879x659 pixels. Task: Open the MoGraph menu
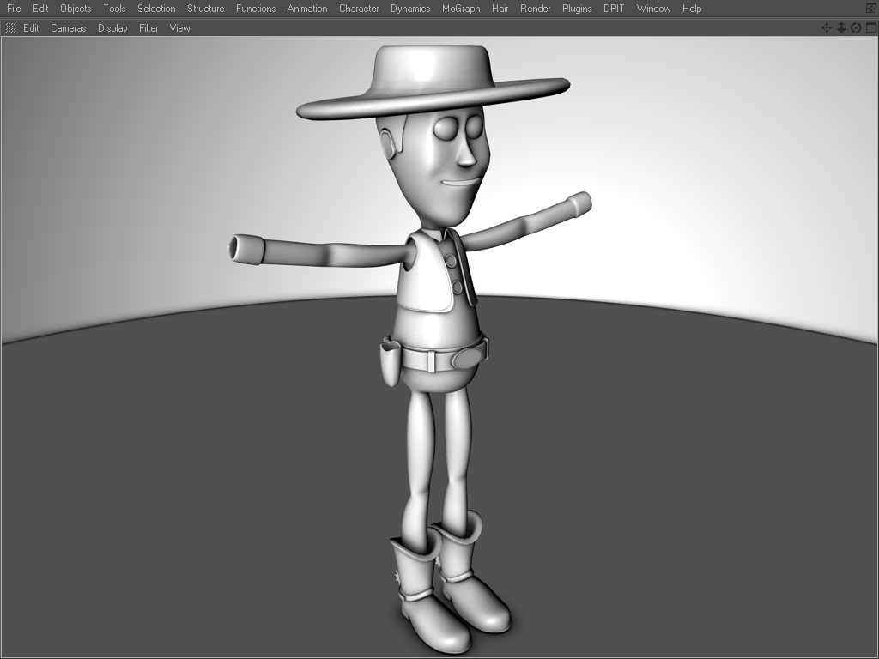click(x=461, y=9)
